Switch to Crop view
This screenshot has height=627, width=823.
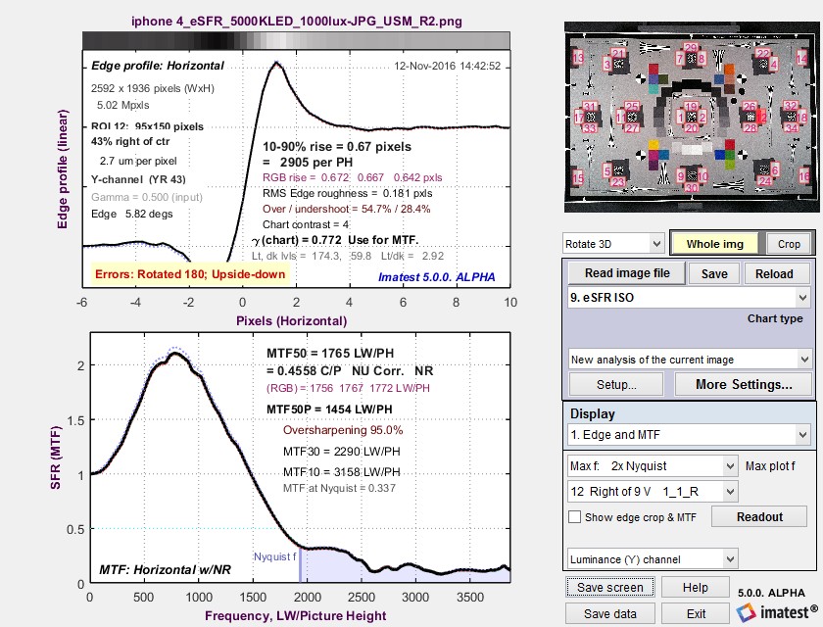789,244
